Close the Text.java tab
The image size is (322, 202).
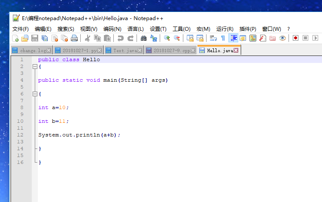(x=140, y=50)
